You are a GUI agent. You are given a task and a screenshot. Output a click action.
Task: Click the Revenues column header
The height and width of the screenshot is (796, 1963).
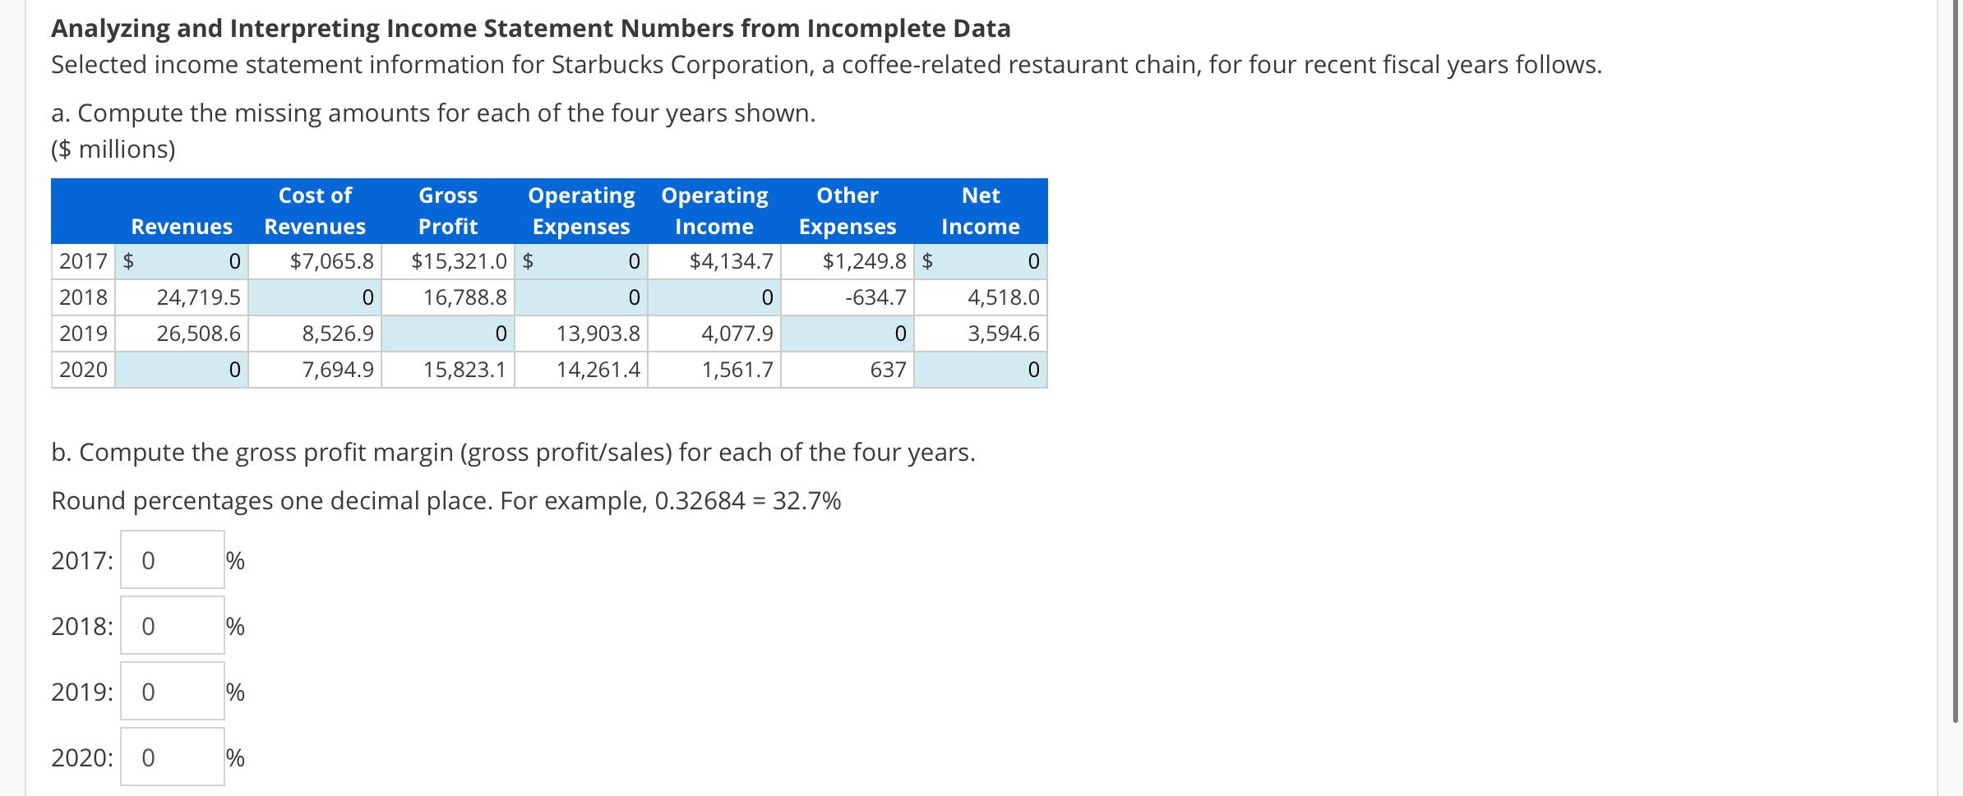coord(182,227)
